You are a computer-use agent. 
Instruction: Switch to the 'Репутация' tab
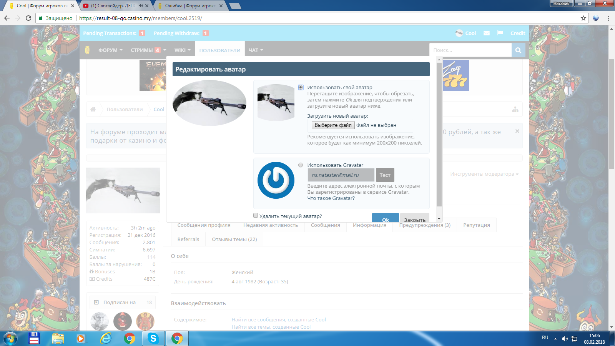click(477, 225)
